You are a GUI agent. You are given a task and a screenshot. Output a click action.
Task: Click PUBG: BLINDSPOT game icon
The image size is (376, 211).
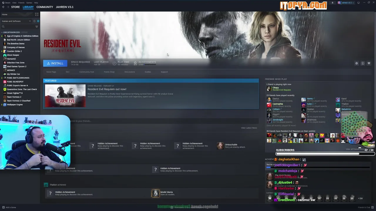point(5,82)
